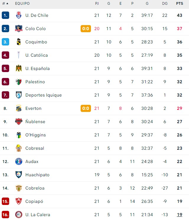Click the red rank 16 relegation badge
The height and width of the screenshot is (220, 189).
[6, 214]
